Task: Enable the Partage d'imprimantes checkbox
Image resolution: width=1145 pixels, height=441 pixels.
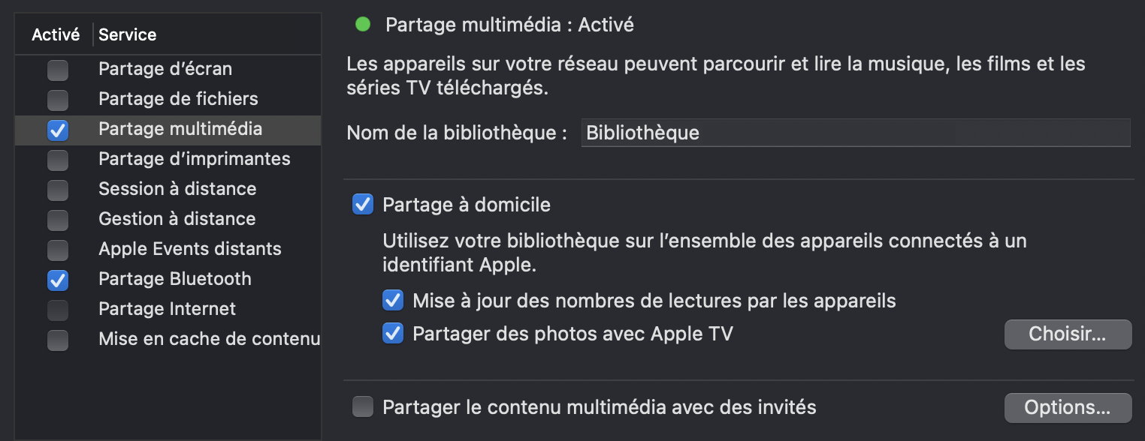Action: (58, 160)
